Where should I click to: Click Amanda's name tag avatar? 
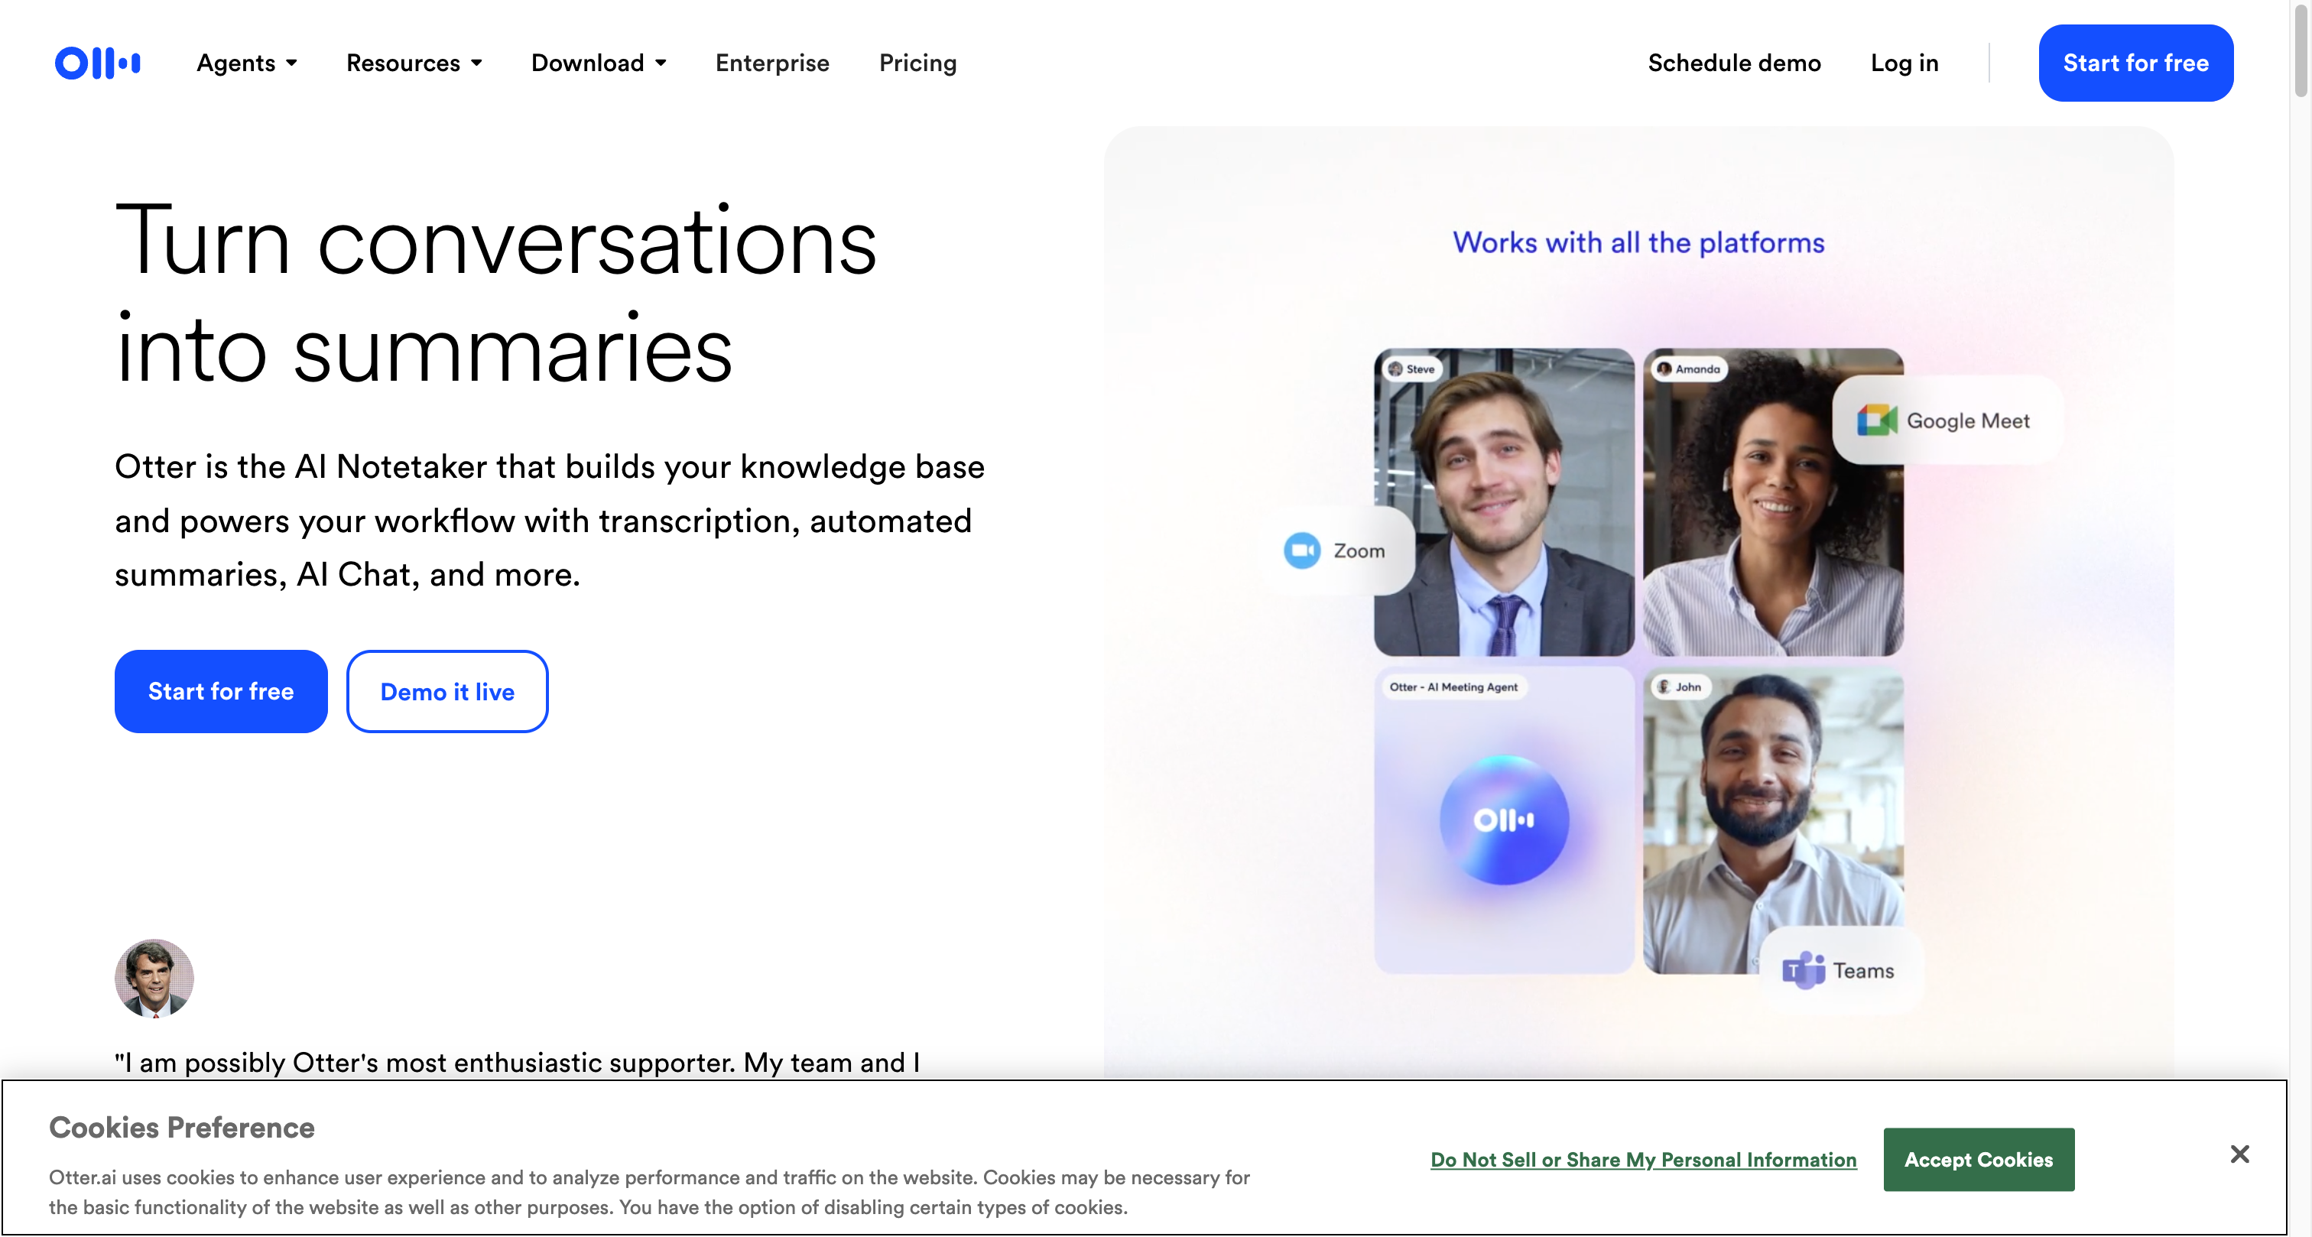[1664, 369]
